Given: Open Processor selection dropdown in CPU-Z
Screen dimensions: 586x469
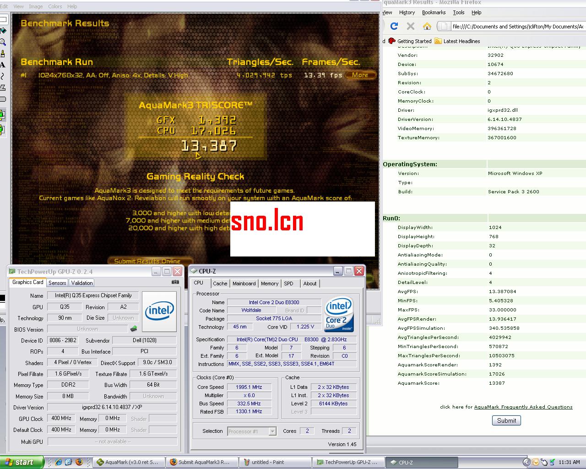Looking at the screenshot, I should tap(272, 431).
